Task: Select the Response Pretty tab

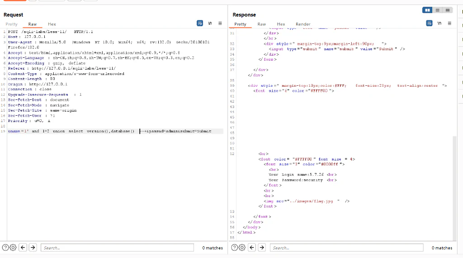Action: click(x=240, y=24)
